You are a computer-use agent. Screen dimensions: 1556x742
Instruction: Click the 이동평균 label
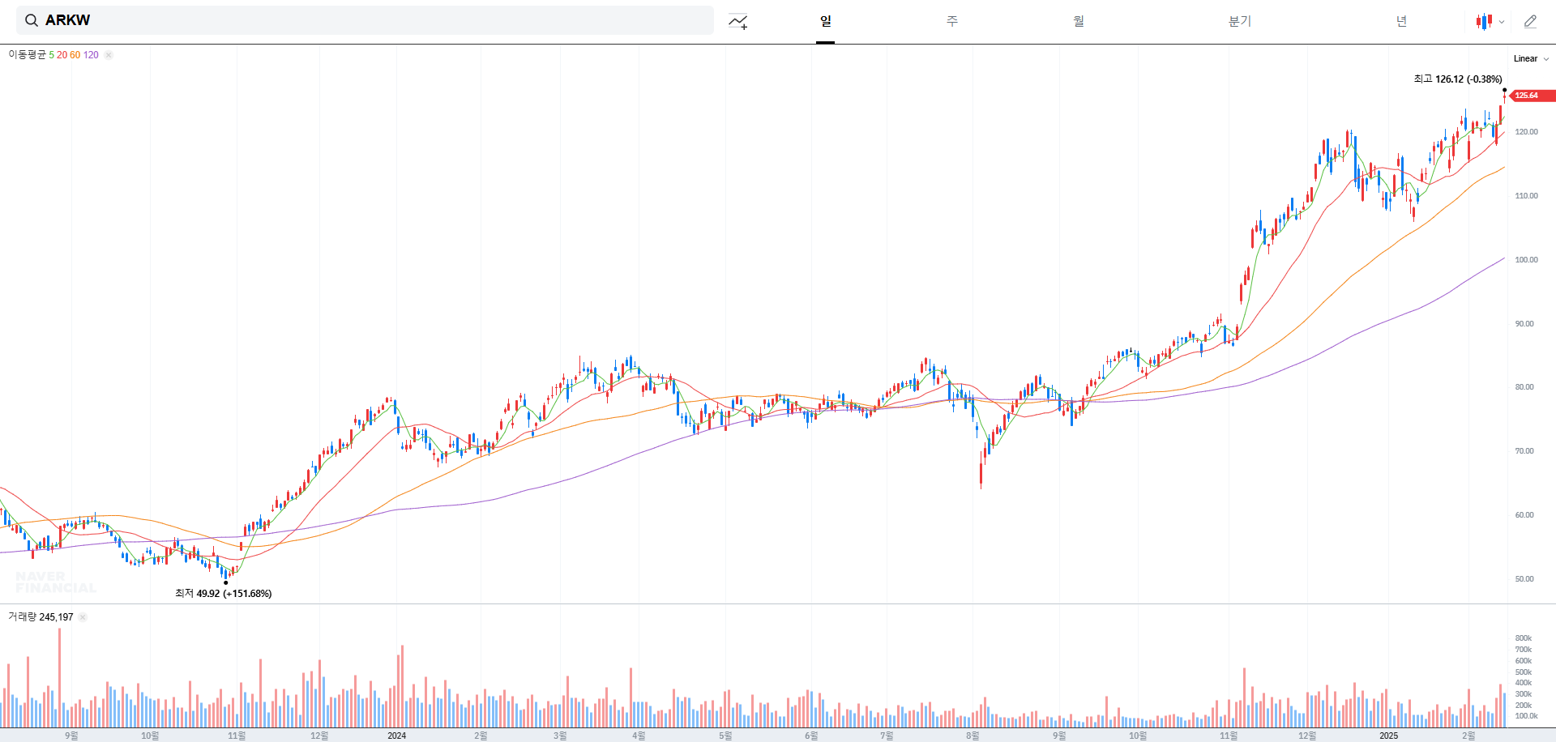click(28, 55)
